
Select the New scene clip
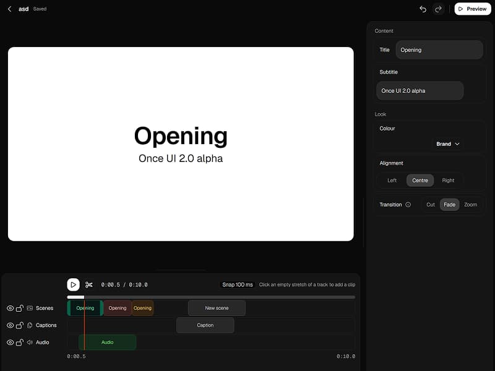point(217,308)
